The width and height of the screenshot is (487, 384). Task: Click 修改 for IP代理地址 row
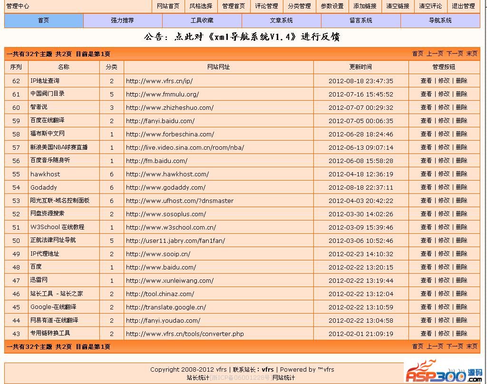click(x=444, y=254)
